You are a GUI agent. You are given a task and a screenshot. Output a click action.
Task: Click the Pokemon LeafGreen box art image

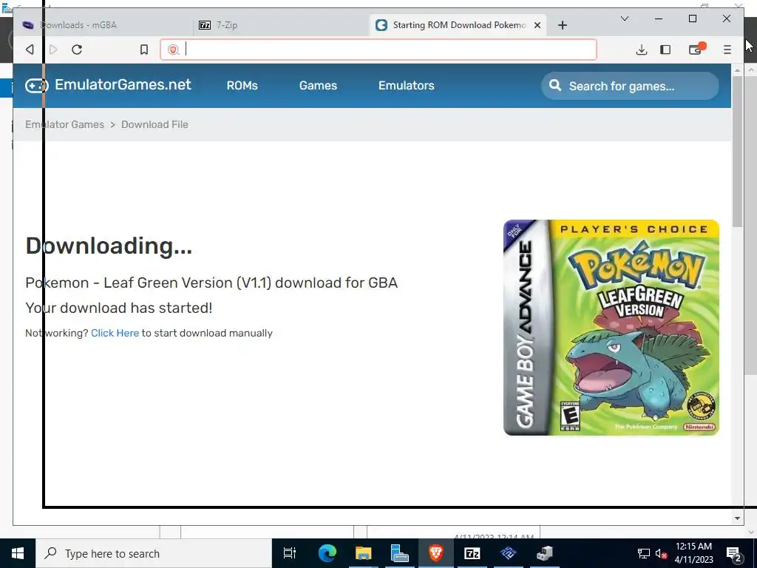611,328
